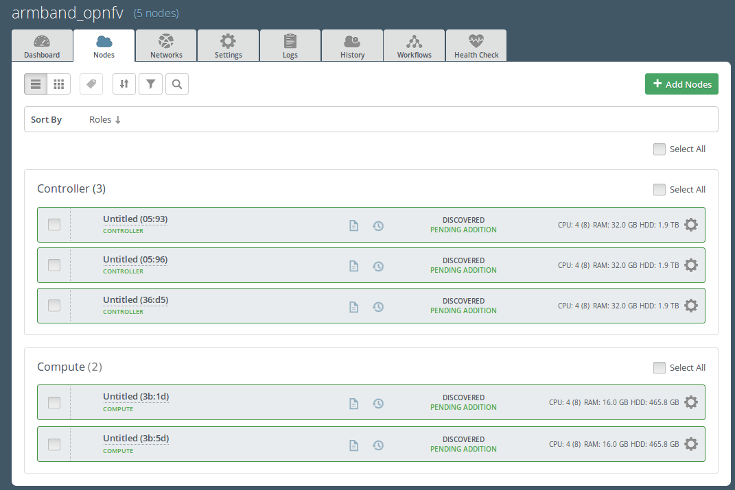The width and height of the screenshot is (735, 490).
Task: Open the node labels tag button
Action: (91, 84)
